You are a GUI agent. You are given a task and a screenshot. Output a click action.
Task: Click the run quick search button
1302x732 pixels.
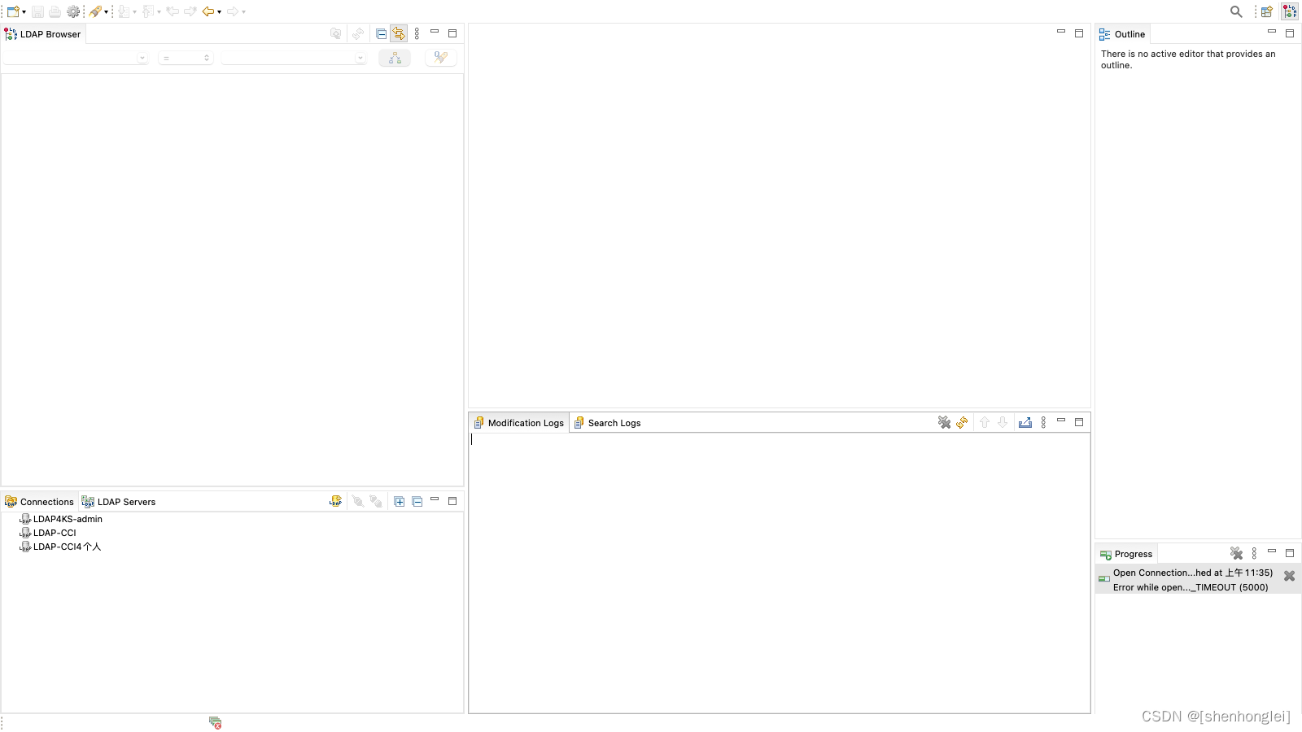(x=440, y=58)
